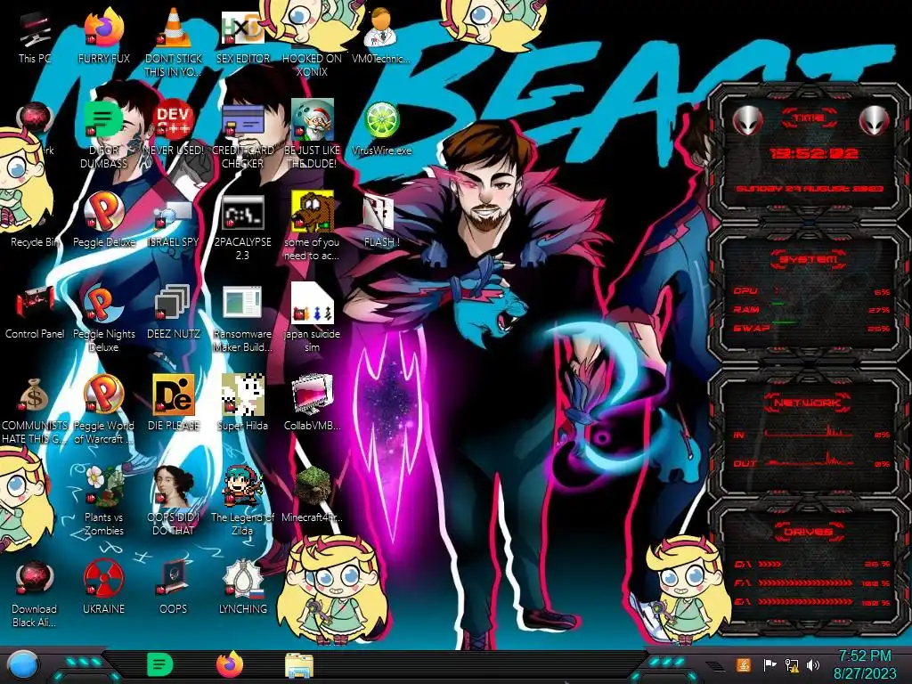The height and width of the screenshot is (684, 912).
Task: Open 'BE JUST LIKE THE DUDE!' Santa icon
Action: pos(312,135)
